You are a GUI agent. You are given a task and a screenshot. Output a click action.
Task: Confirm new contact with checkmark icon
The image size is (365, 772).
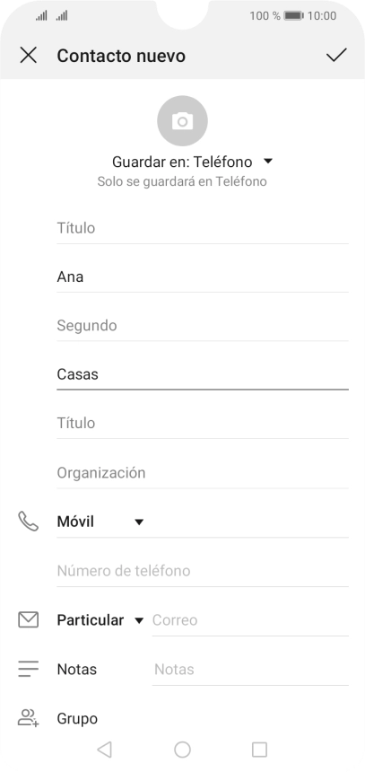pos(336,55)
